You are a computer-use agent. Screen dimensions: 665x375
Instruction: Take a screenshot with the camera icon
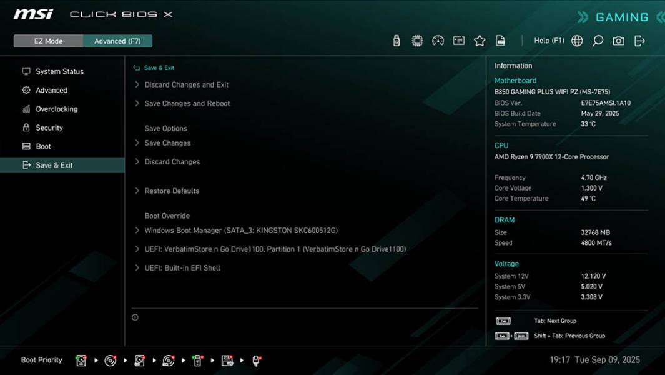pyautogui.click(x=618, y=40)
